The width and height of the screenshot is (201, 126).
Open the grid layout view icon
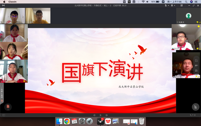(x=182, y=5)
